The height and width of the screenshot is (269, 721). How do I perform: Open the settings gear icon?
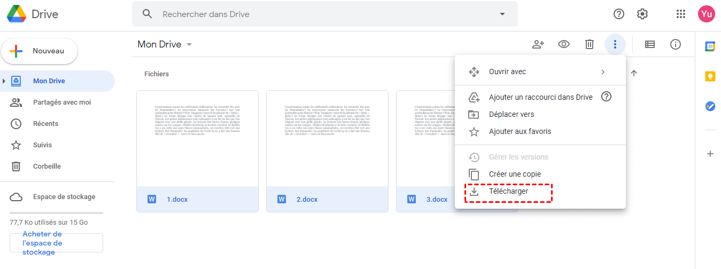[642, 14]
